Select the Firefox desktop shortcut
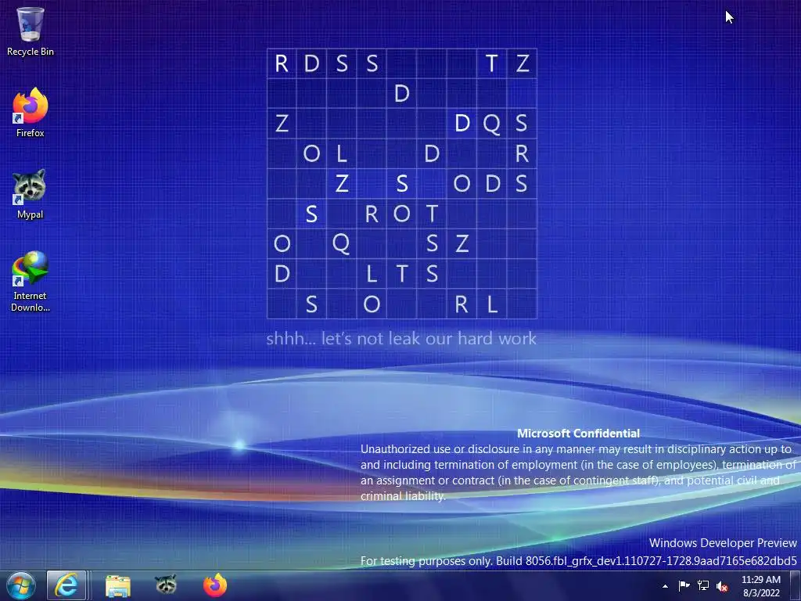This screenshot has height=601, width=801. pos(31,113)
